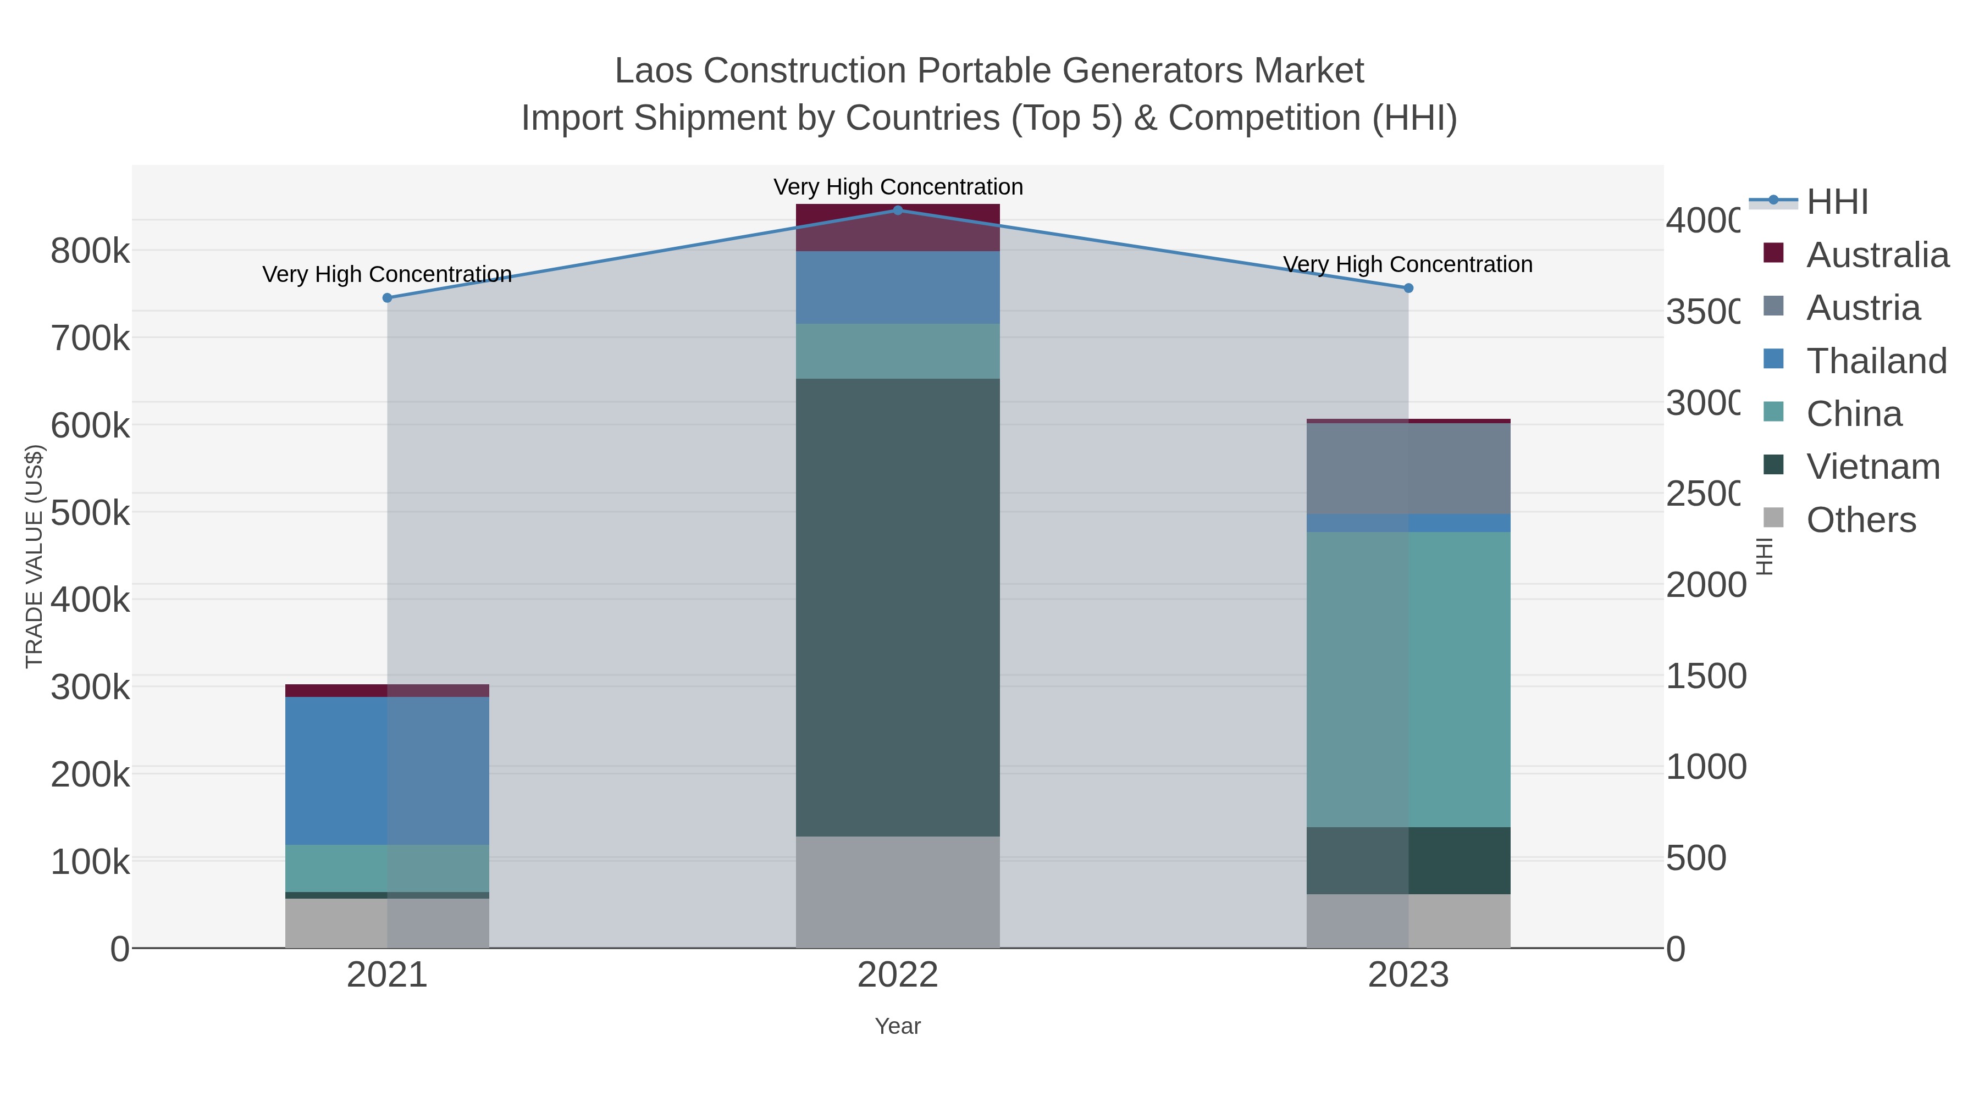This screenshot has width=1979, height=1113.
Task: Click the 2022 Thailand bar segment
Action: pos(897,287)
